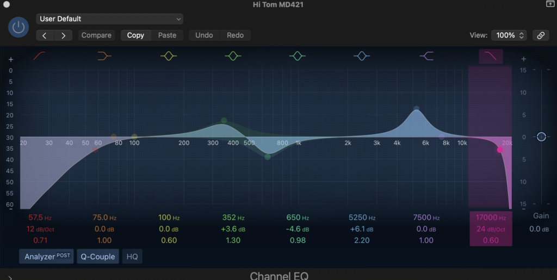Click the Copy button
The height and width of the screenshot is (280, 557).
click(x=135, y=35)
